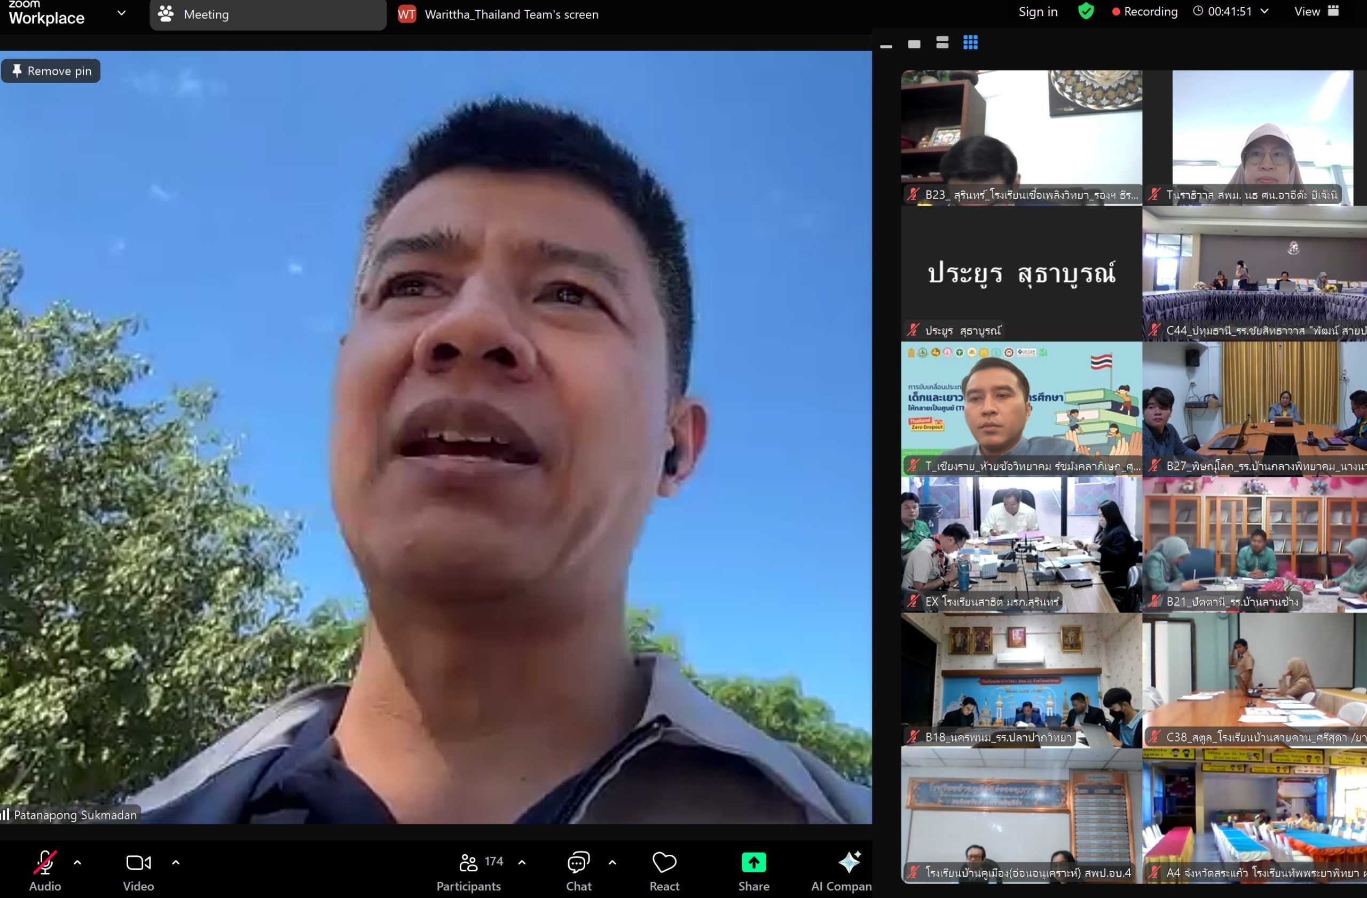Switch to blue grid layout icon
This screenshot has height=898, width=1367.
click(x=971, y=43)
